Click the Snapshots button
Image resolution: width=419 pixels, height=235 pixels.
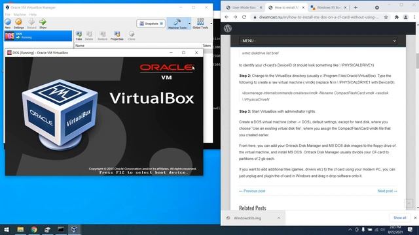tap(151, 23)
